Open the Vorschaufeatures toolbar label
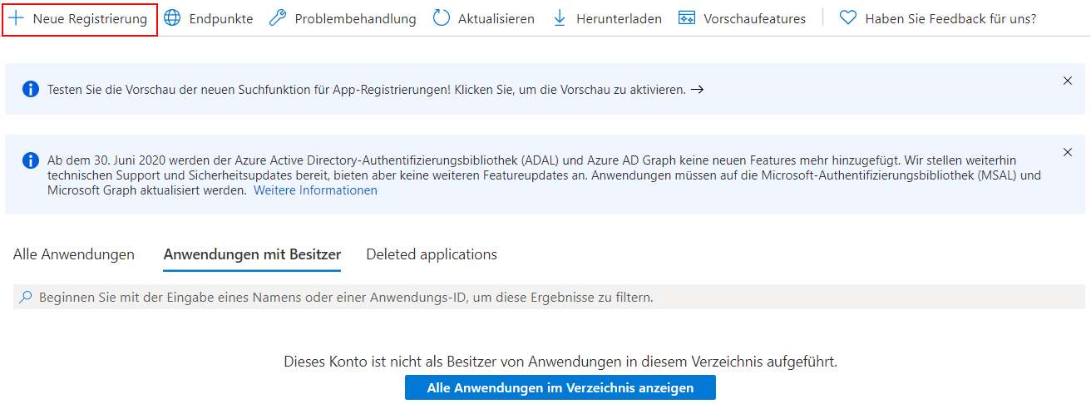 click(755, 18)
